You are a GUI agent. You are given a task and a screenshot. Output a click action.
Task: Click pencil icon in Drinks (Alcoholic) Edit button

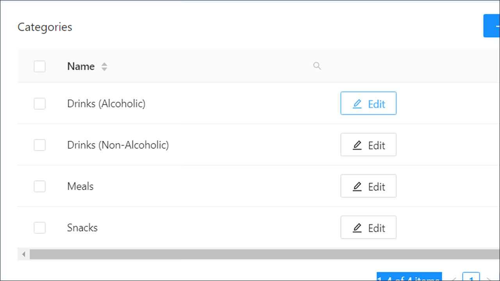tap(357, 104)
